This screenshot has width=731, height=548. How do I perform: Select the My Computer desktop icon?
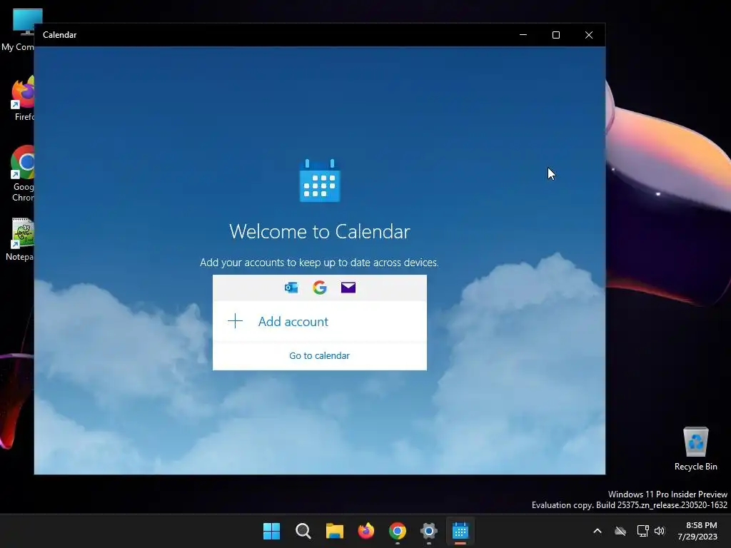(x=18, y=30)
